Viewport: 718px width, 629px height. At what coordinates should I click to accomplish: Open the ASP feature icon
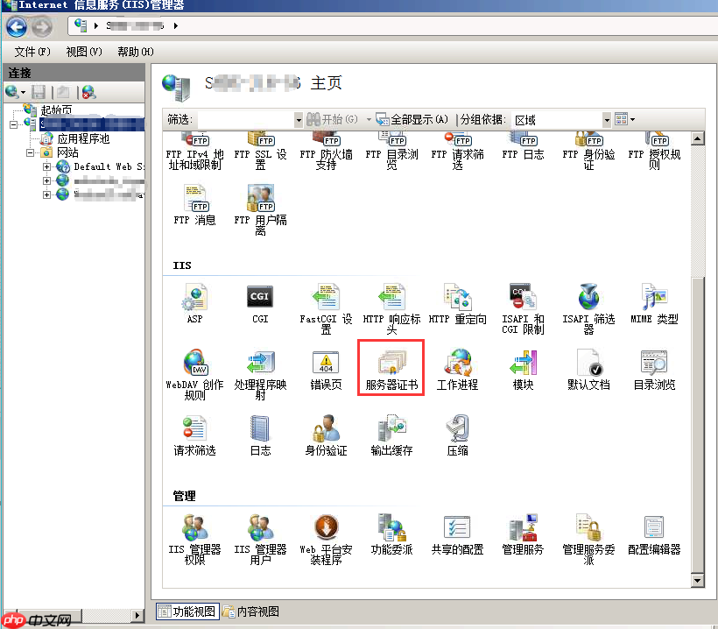click(x=194, y=303)
